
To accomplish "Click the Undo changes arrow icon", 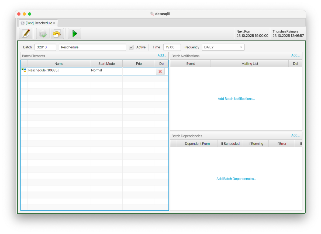I will pyautogui.click(x=57, y=33).
